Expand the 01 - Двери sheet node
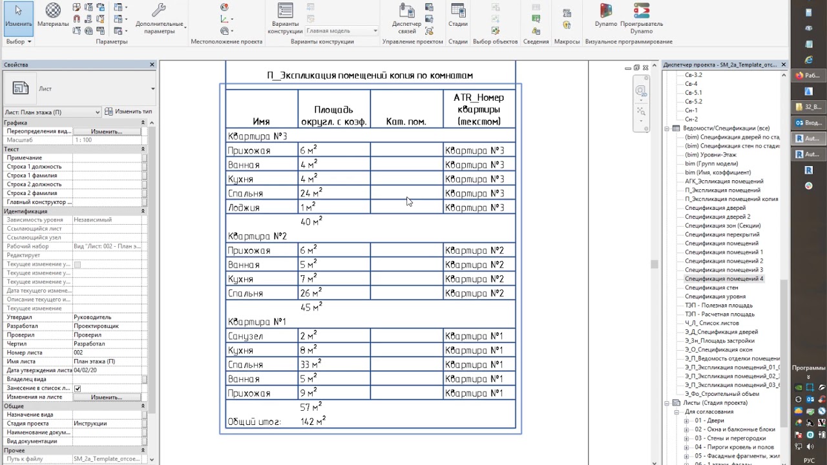827x465 pixels. [687, 420]
